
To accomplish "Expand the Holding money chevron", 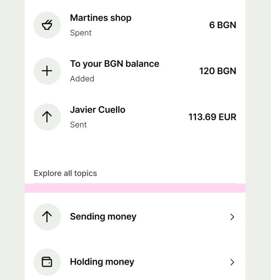I will pos(232,262).
